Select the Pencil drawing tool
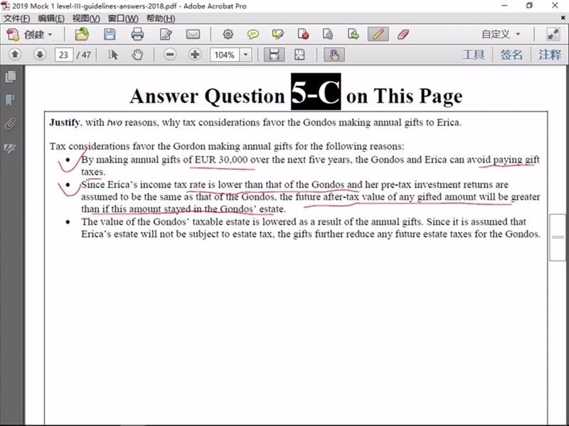The image size is (569, 426). coord(378,34)
